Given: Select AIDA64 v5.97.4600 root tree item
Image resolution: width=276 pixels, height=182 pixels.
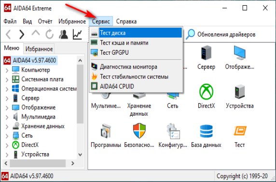Looking at the screenshot, I should pyautogui.click(x=34, y=61).
